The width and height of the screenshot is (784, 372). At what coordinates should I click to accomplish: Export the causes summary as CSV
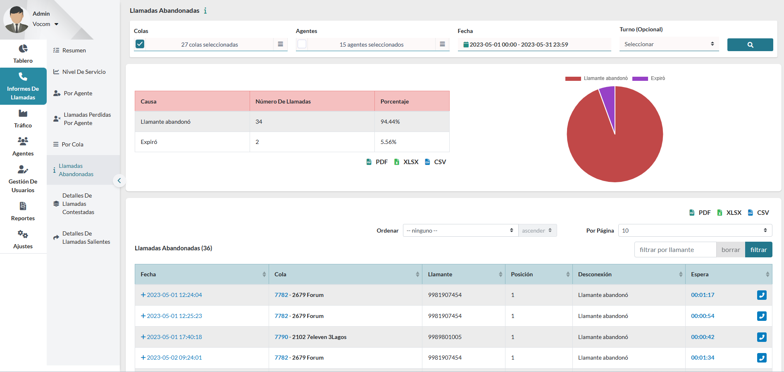tap(436, 162)
